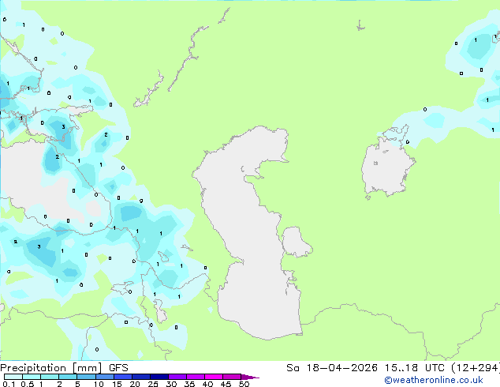Click the 0.1 mm legend color swatch
Screen dimensions: 500x387
click(x=13, y=377)
